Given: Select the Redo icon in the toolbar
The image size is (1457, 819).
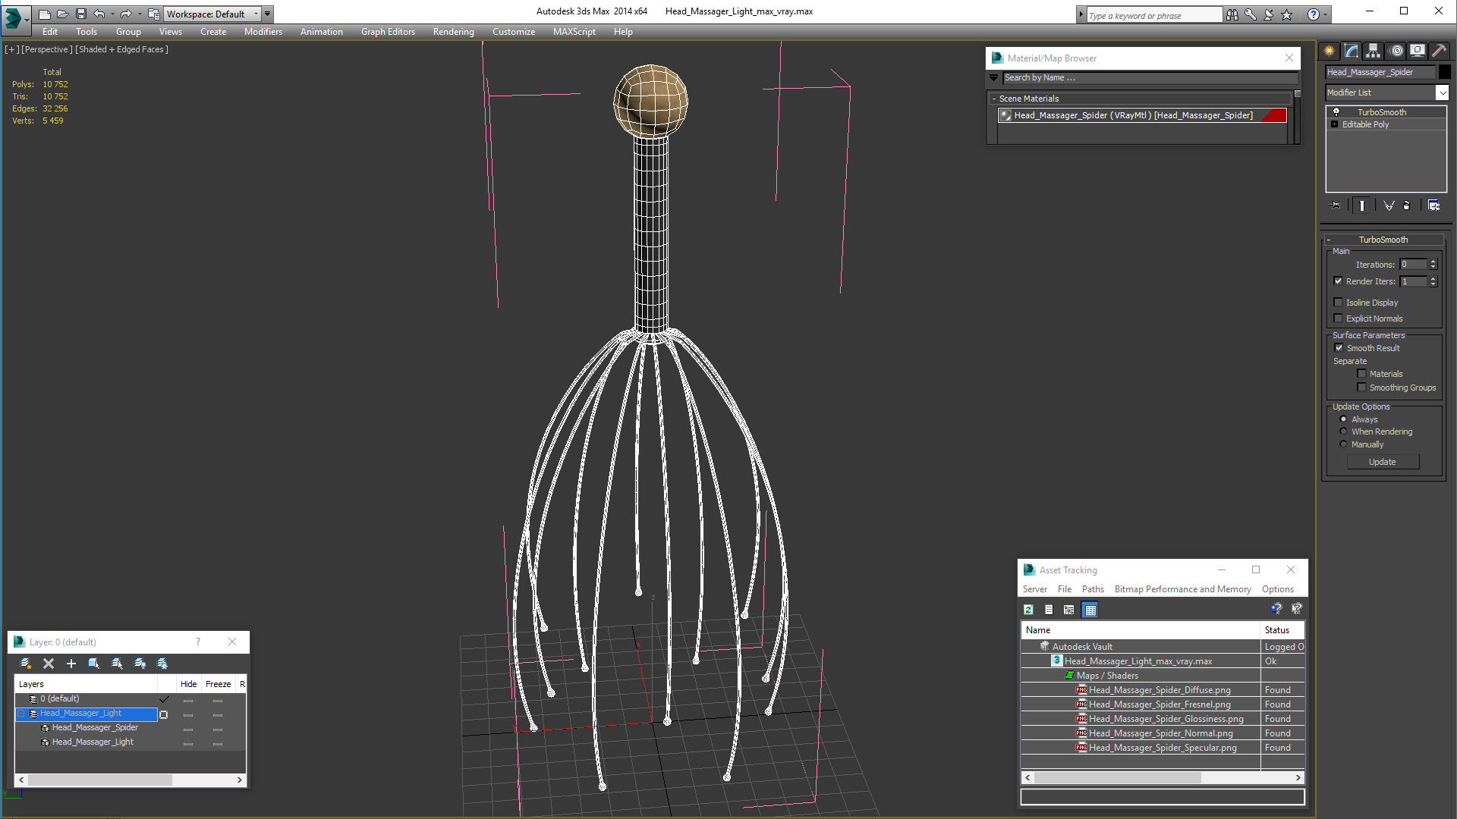Looking at the screenshot, I should (125, 12).
